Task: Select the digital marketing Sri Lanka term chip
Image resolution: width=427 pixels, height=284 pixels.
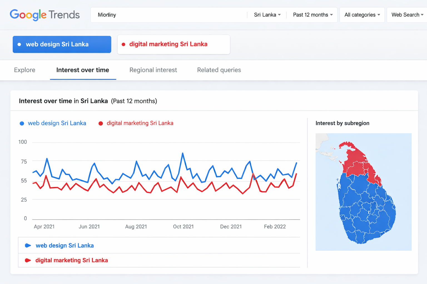Action: pyautogui.click(x=173, y=44)
